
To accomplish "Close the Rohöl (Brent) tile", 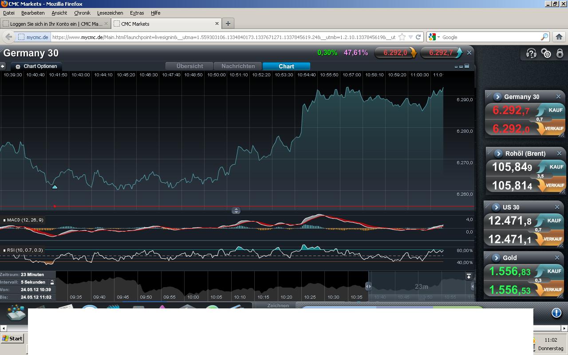I will click(559, 154).
